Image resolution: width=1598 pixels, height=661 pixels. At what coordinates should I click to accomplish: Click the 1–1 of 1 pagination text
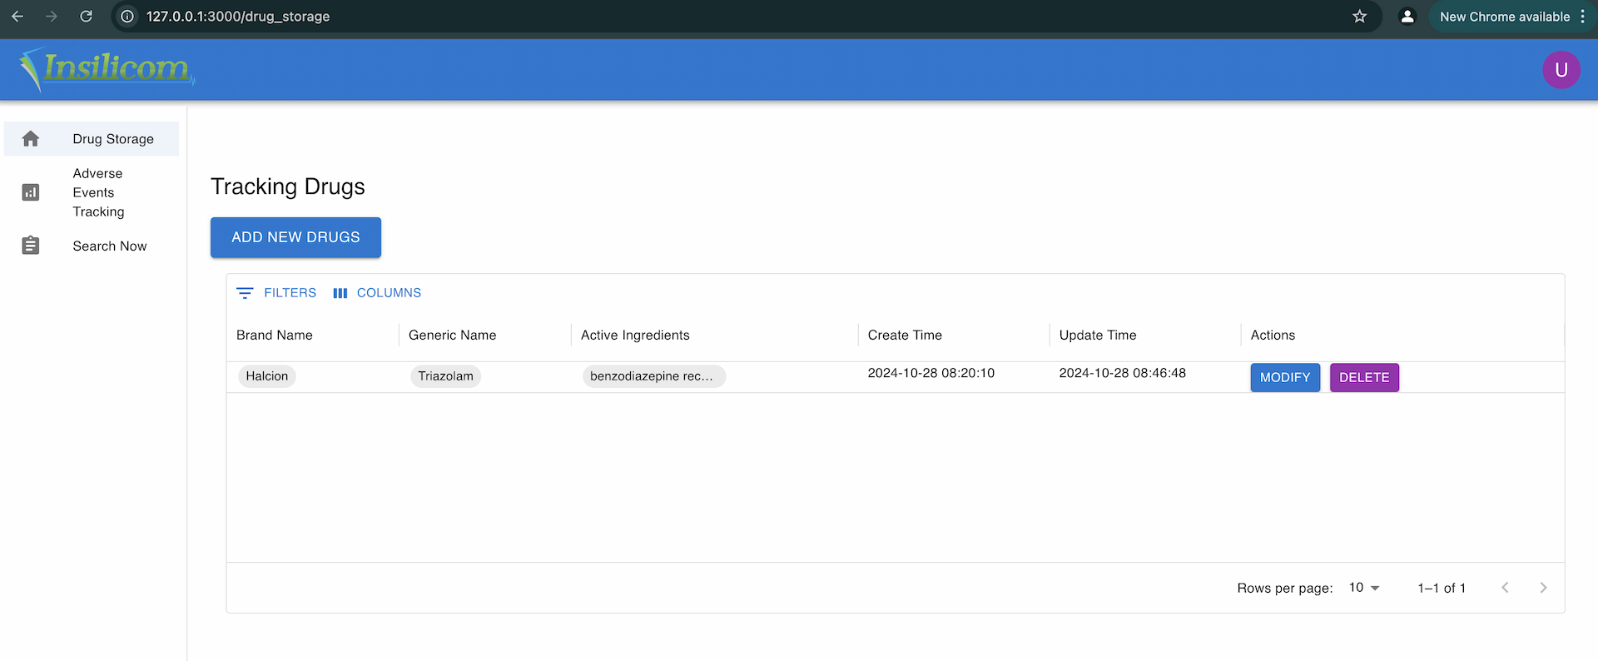(1442, 588)
